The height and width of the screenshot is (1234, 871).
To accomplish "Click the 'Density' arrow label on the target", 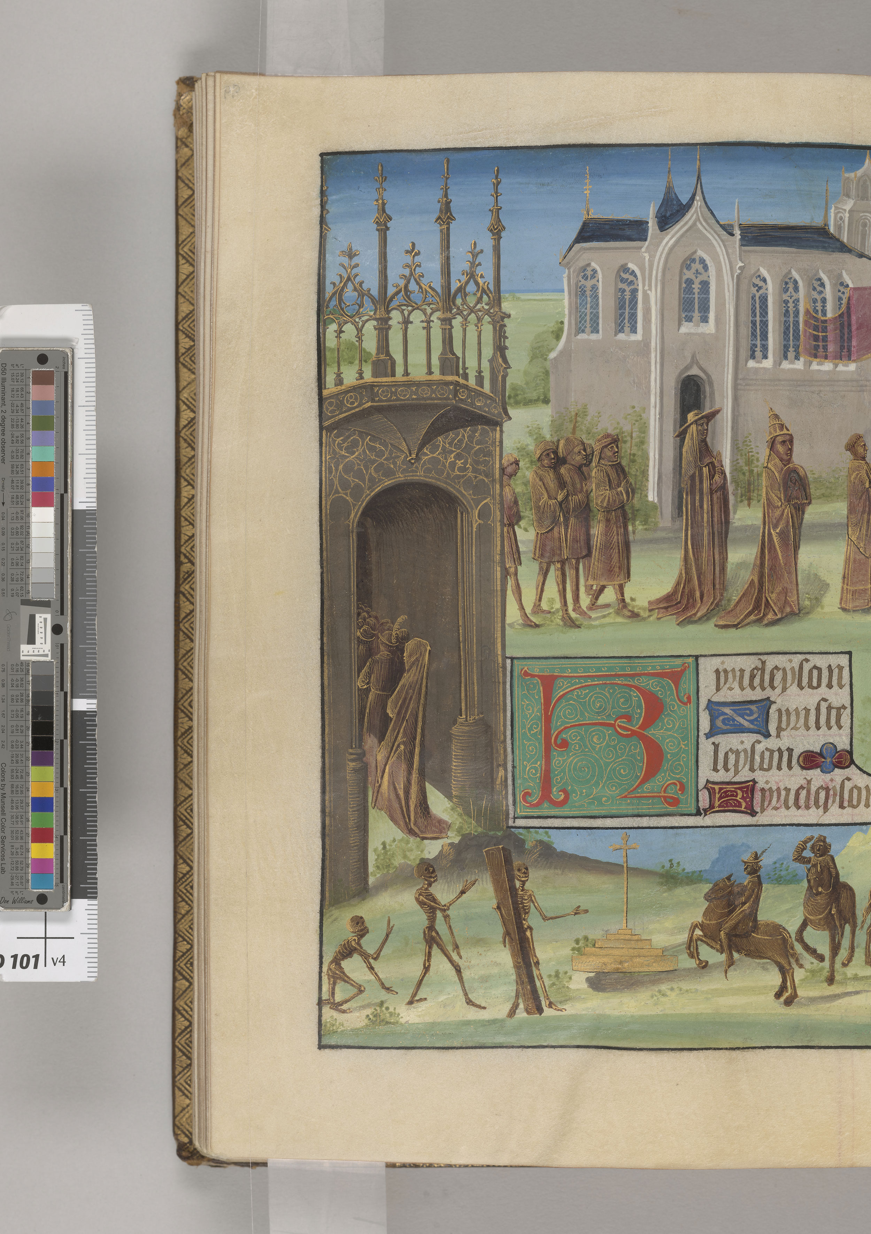I will pyautogui.click(x=3, y=492).
